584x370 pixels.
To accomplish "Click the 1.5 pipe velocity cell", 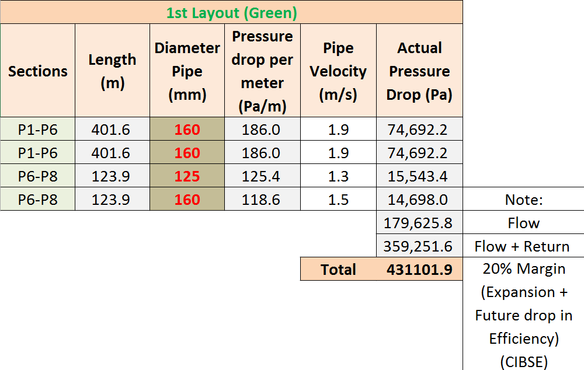I will coord(338,200).
